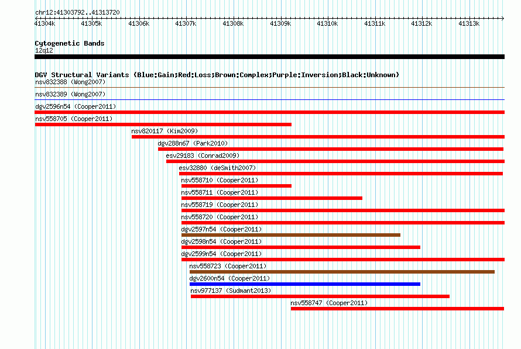Click the red loss bar of dgv2599n54
Viewport: 521px width, 349px height.
click(343, 260)
